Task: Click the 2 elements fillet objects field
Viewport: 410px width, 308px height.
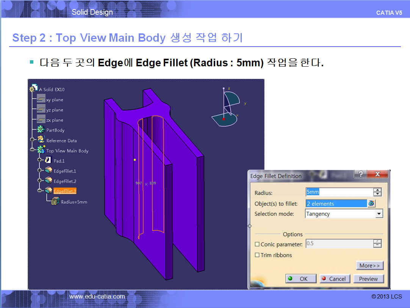Action: tap(336, 203)
